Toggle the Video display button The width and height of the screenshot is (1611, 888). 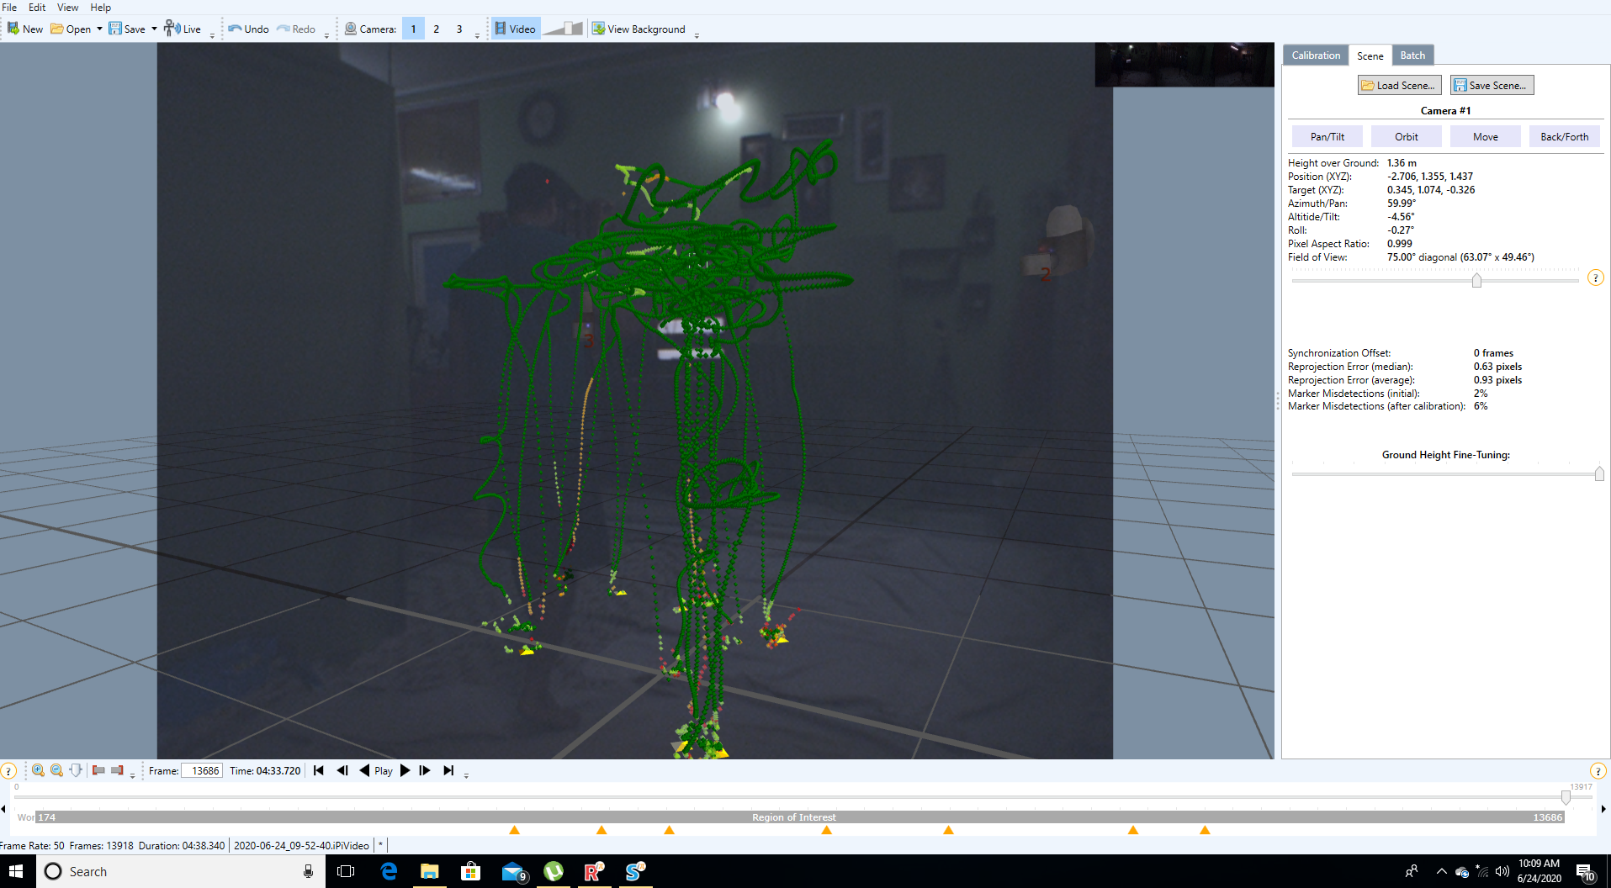[515, 29]
